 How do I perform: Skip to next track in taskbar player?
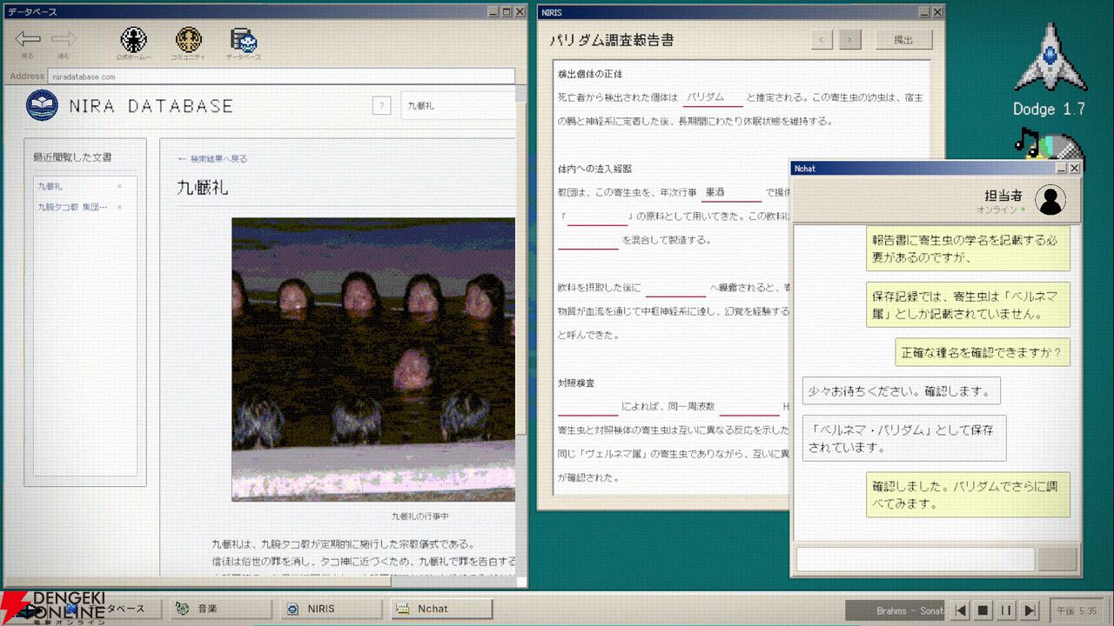pyautogui.click(x=1028, y=610)
